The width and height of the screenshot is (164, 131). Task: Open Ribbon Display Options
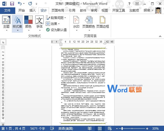tap(137, 4)
